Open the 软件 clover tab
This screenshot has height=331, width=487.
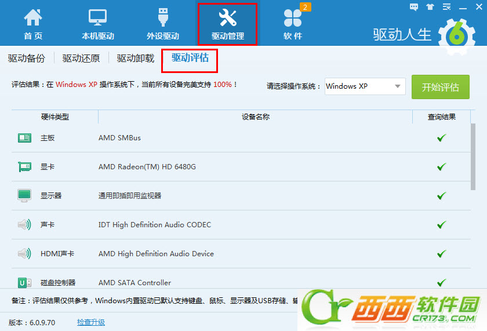click(x=293, y=24)
